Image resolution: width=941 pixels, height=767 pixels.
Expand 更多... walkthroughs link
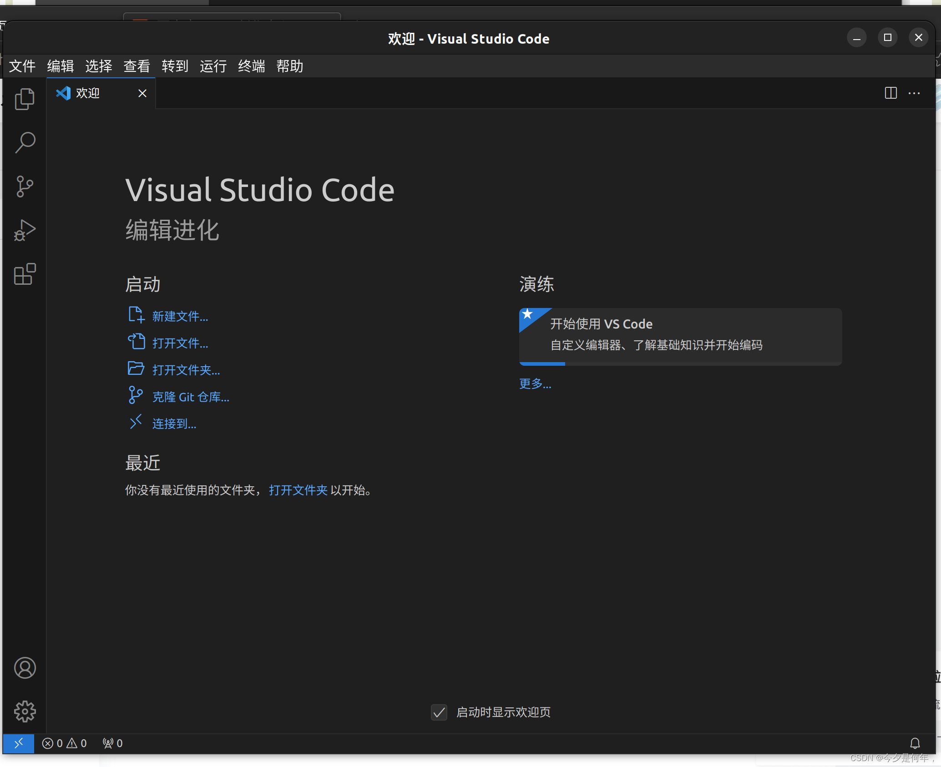click(x=535, y=384)
